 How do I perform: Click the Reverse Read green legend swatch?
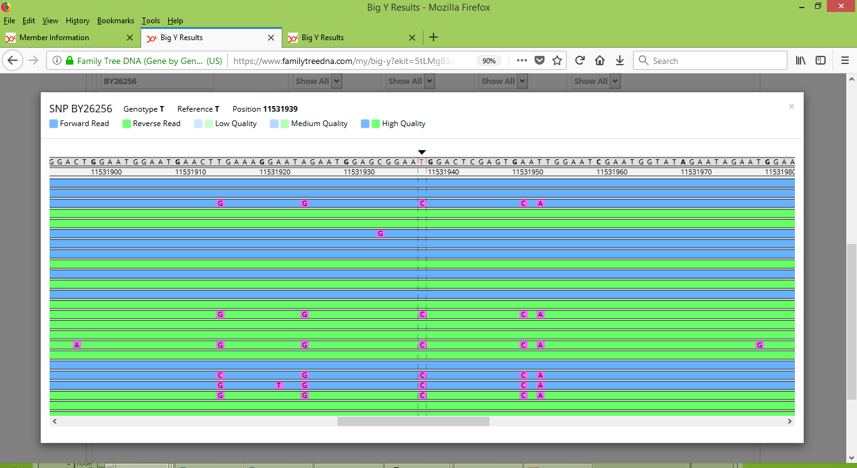pos(126,124)
